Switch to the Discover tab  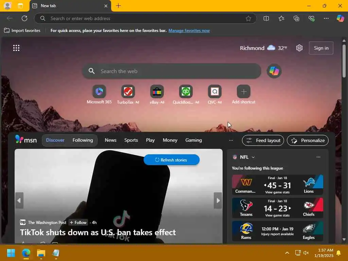click(x=55, y=140)
